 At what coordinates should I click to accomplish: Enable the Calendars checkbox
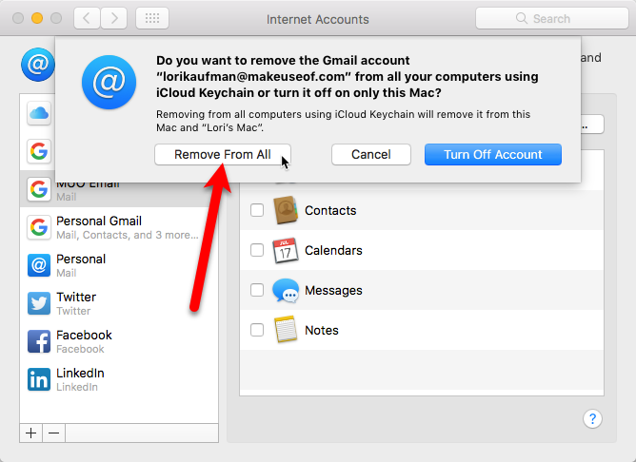pyautogui.click(x=257, y=250)
